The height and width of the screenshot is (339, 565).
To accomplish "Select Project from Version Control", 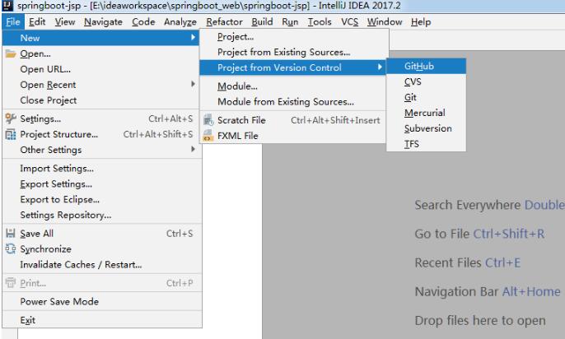I will [293, 67].
